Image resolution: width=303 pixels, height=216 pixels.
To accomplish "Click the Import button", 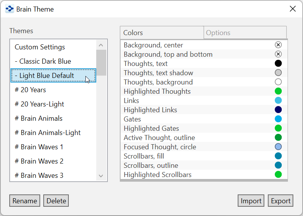I will pos(251,201).
